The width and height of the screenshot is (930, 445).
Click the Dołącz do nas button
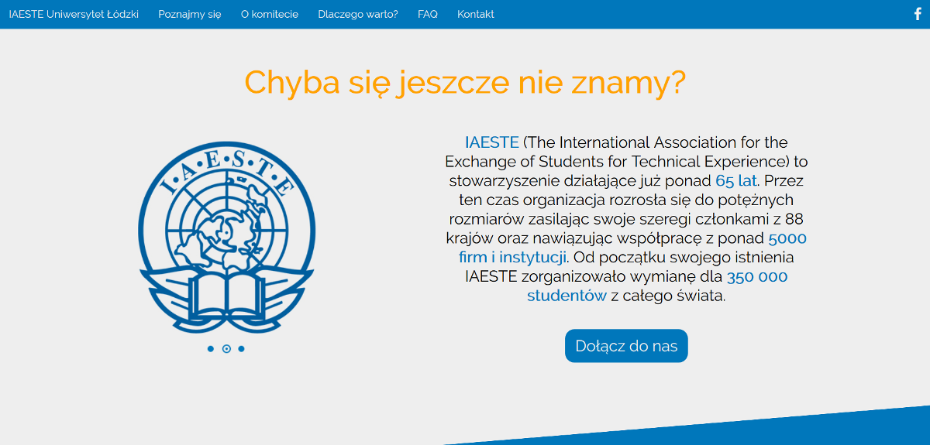[x=626, y=346]
